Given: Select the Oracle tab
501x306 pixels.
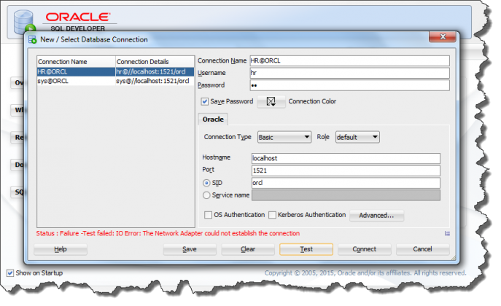Looking at the screenshot, I should pyautogui.click(x=213, y=119).
